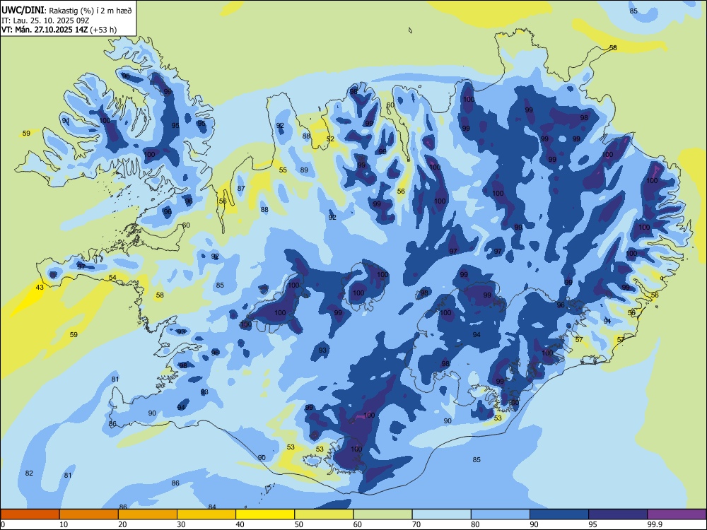The width and height of the screenshot is (707, 530).
Task: Click the '(+53 h)' forecast offset text
Action: point(103,30)
